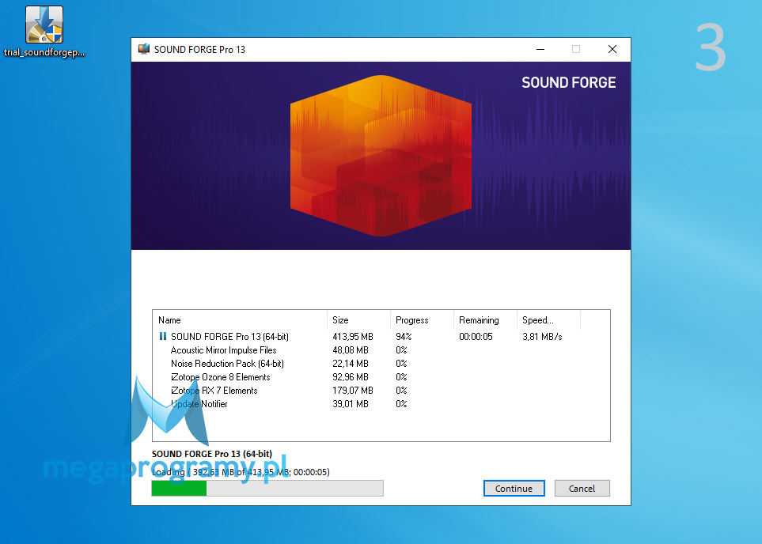Click the green download progress bar
This screenshot has width=762, height=544.
point(267,488)
